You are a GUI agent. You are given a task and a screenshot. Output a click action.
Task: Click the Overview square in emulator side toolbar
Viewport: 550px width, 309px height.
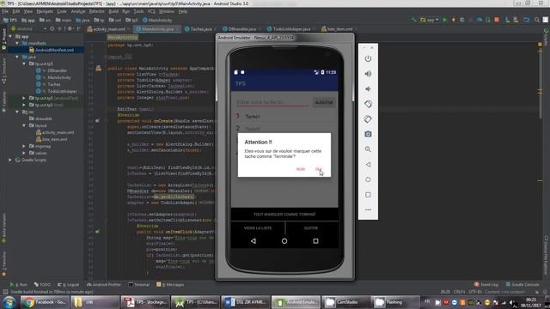click(368, 195)
